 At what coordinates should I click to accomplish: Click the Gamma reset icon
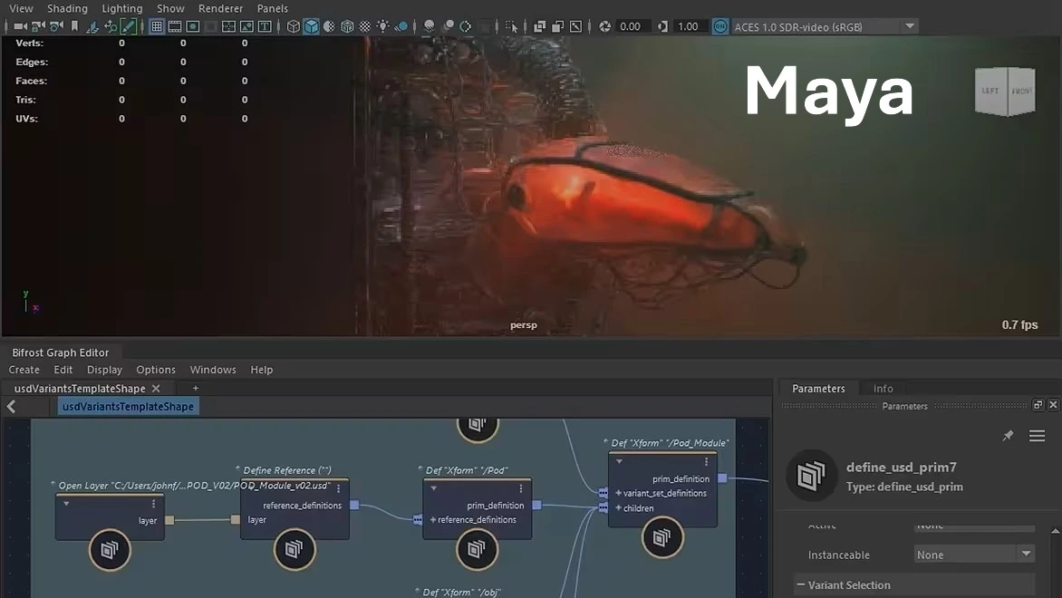[662, 26]
